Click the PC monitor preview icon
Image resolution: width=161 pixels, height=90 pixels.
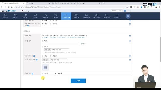click(x=26, y=11)
